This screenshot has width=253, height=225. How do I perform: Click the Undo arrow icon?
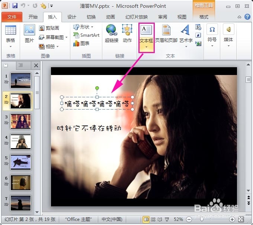pos(23,6)
